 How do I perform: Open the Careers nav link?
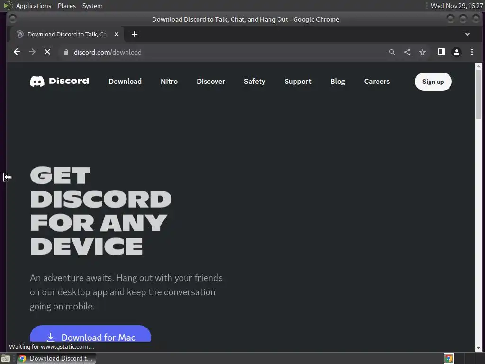coord(377,82)
